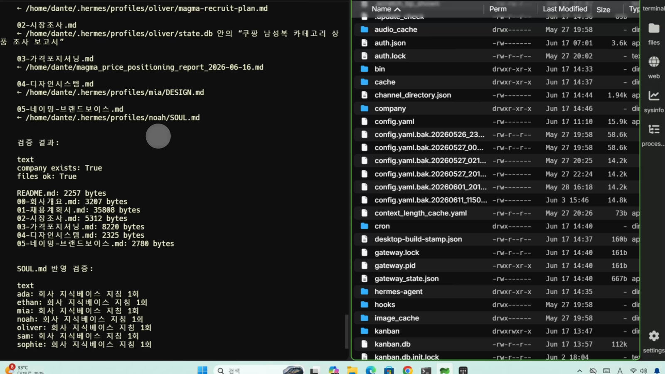Click the Jun 17 07:01 date of auth.json

coord(569,43)
